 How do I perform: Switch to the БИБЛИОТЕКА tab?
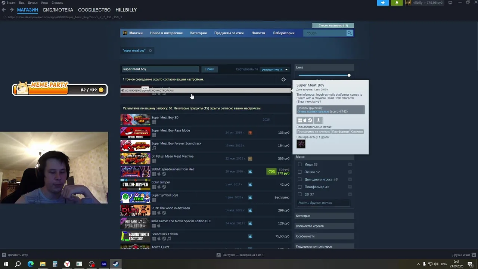pyautogui.click(x=58, y=10)
